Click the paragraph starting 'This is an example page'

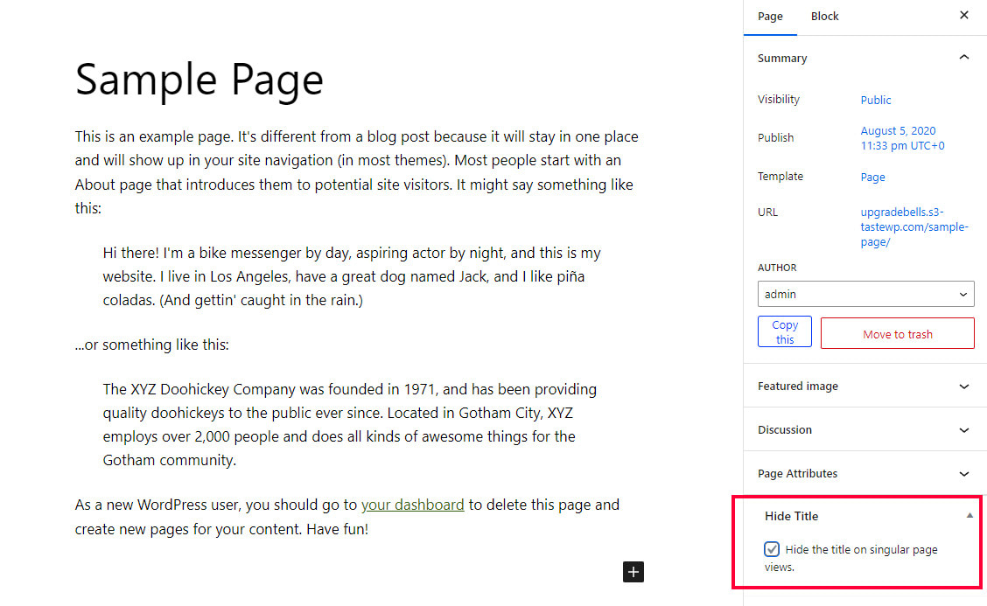tap(357, 172)
